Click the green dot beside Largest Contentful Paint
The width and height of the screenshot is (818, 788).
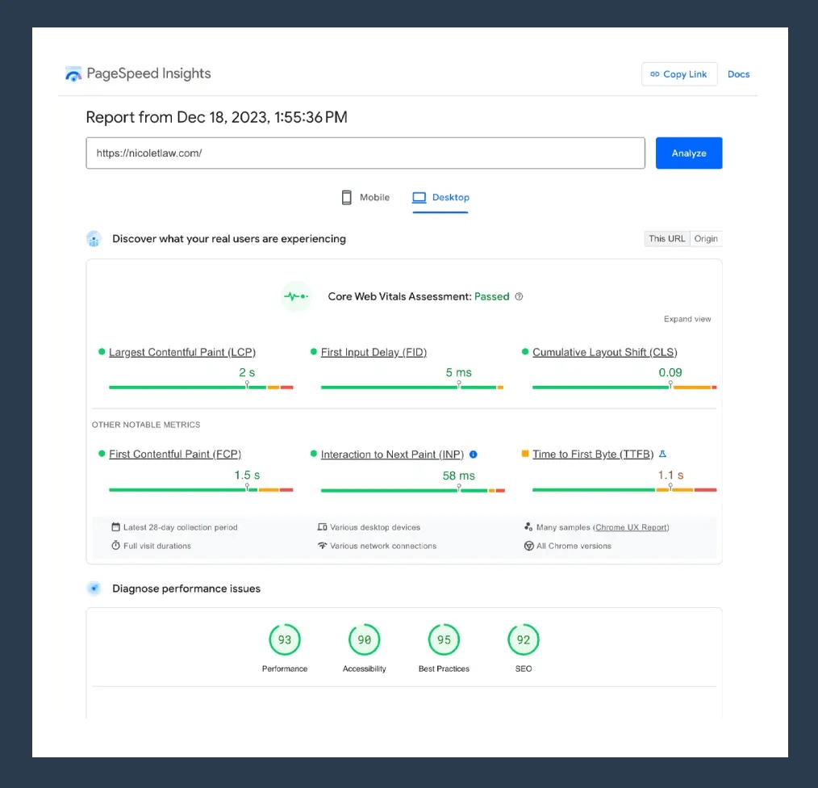click(102, 351)
